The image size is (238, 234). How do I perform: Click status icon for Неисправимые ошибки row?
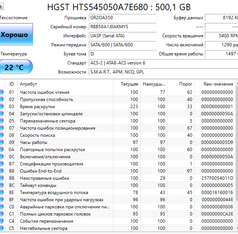click(2, 178)
